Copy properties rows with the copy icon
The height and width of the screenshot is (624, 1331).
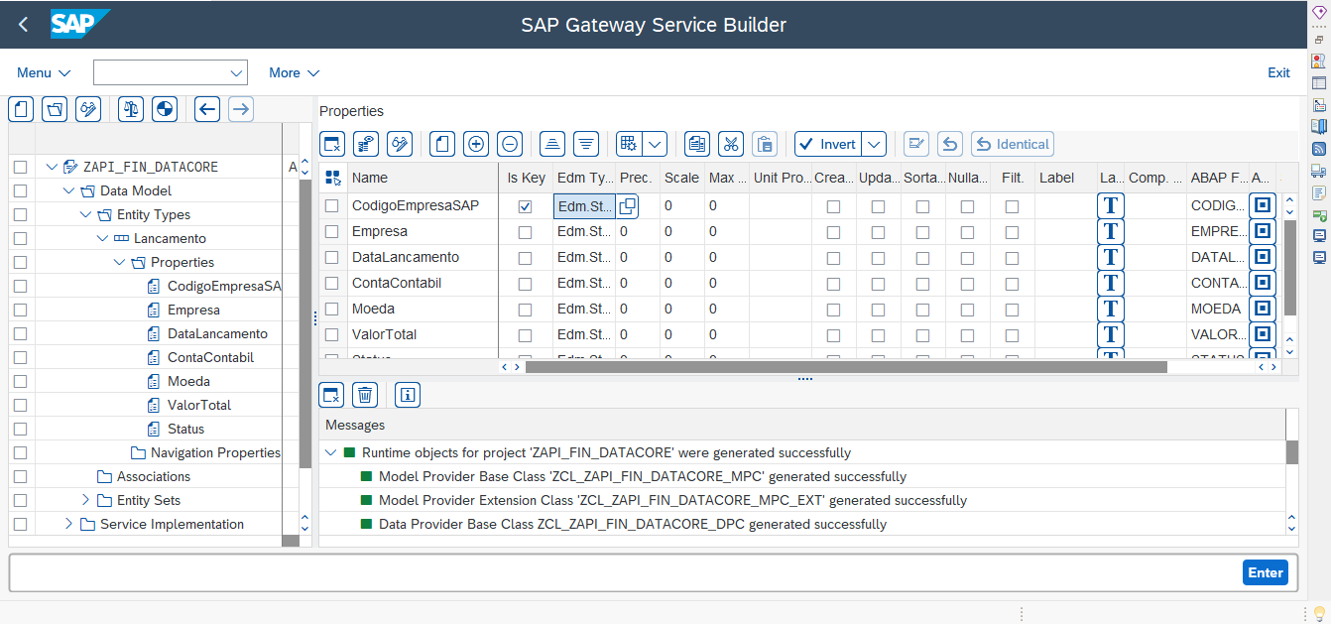[695, 144]
